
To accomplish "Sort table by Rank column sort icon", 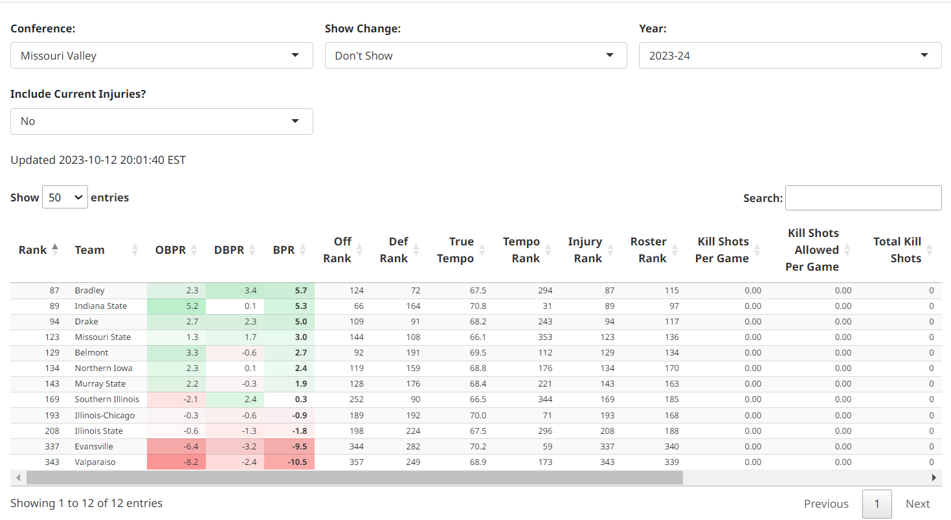I will click(55, 250).
